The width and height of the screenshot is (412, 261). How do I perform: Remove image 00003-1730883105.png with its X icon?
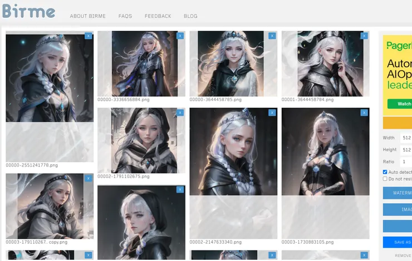pyautogui.click(x=364, y=113)
